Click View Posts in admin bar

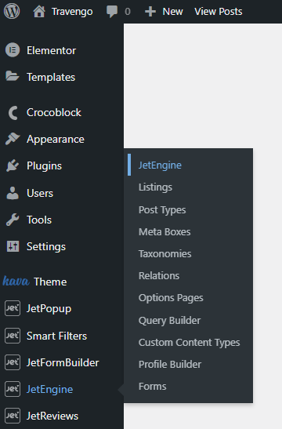click(x=219, y=12)
